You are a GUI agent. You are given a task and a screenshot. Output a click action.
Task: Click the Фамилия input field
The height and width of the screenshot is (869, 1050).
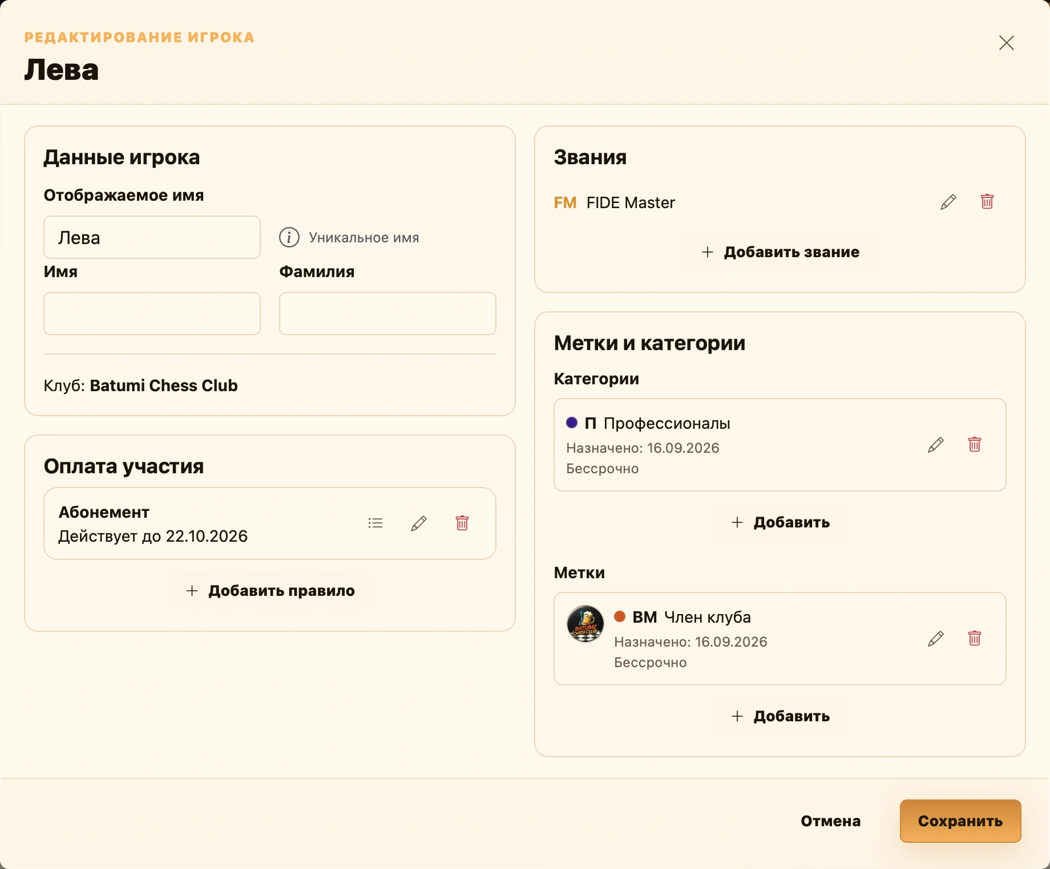point(387,314)
